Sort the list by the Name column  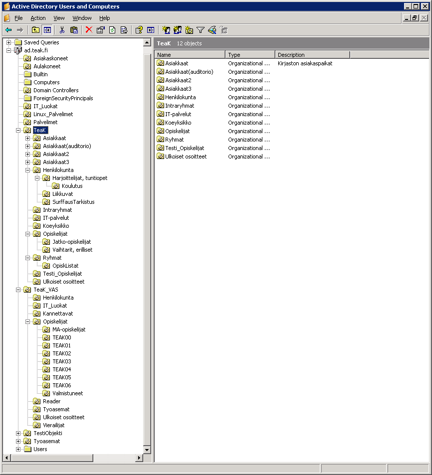pyautogui.click(x=190, y=55)
